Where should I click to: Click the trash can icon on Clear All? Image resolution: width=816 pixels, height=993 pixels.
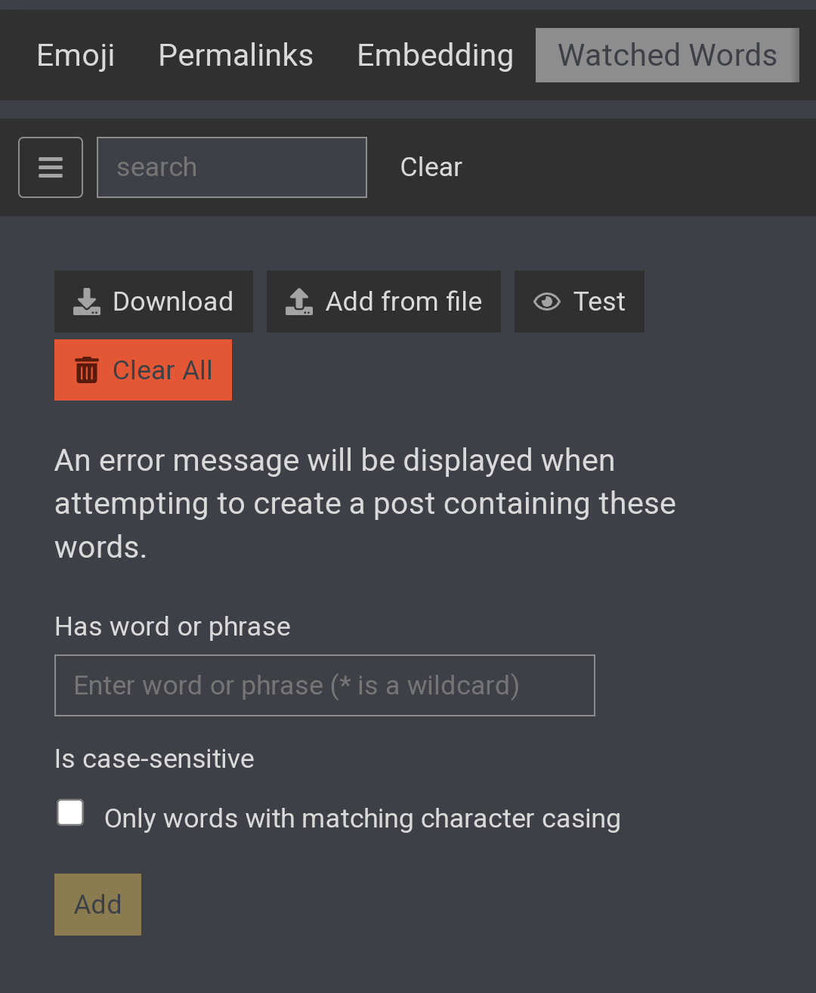tap(87, 370)
